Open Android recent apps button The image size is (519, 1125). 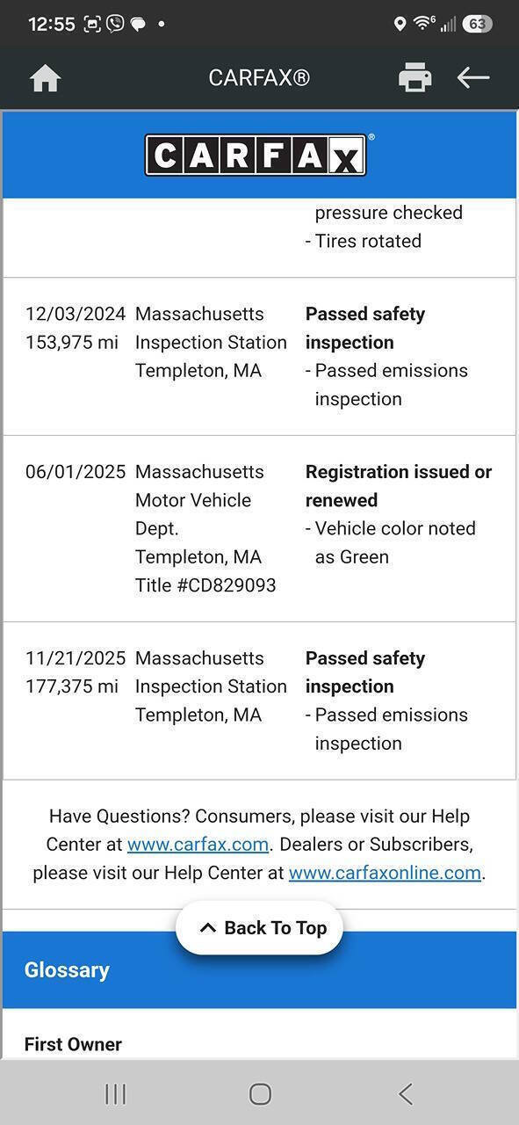tap(115, 1093)
